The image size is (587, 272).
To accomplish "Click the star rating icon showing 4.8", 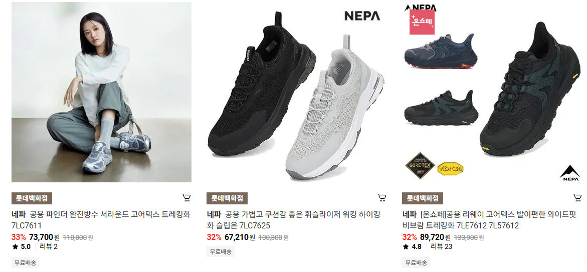I will click(x=406, y=246).
